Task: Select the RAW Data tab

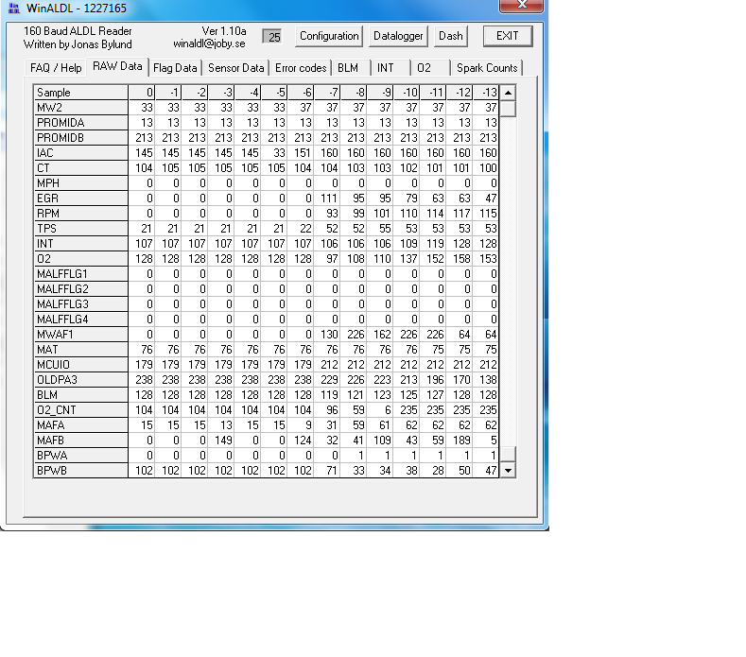Action: pyautogui.click(x=117, y=67)
